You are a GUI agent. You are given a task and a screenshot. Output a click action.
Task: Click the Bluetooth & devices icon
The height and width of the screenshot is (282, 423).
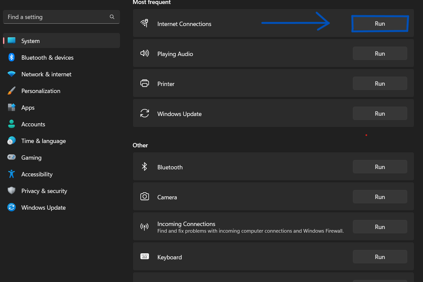point(12,57)
